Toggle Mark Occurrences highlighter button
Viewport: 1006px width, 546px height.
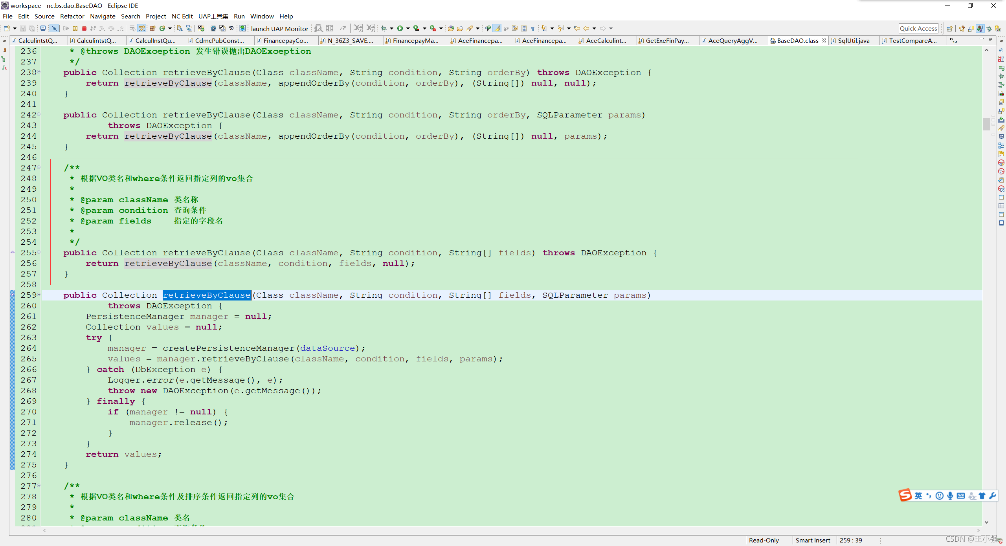(497, 28)
